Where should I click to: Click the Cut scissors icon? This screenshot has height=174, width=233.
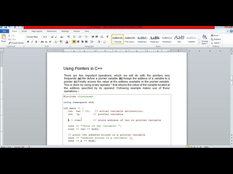[9, 36]
